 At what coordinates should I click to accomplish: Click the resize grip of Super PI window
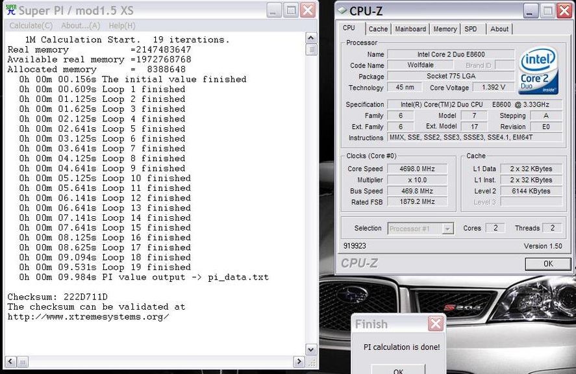point(311,362)
